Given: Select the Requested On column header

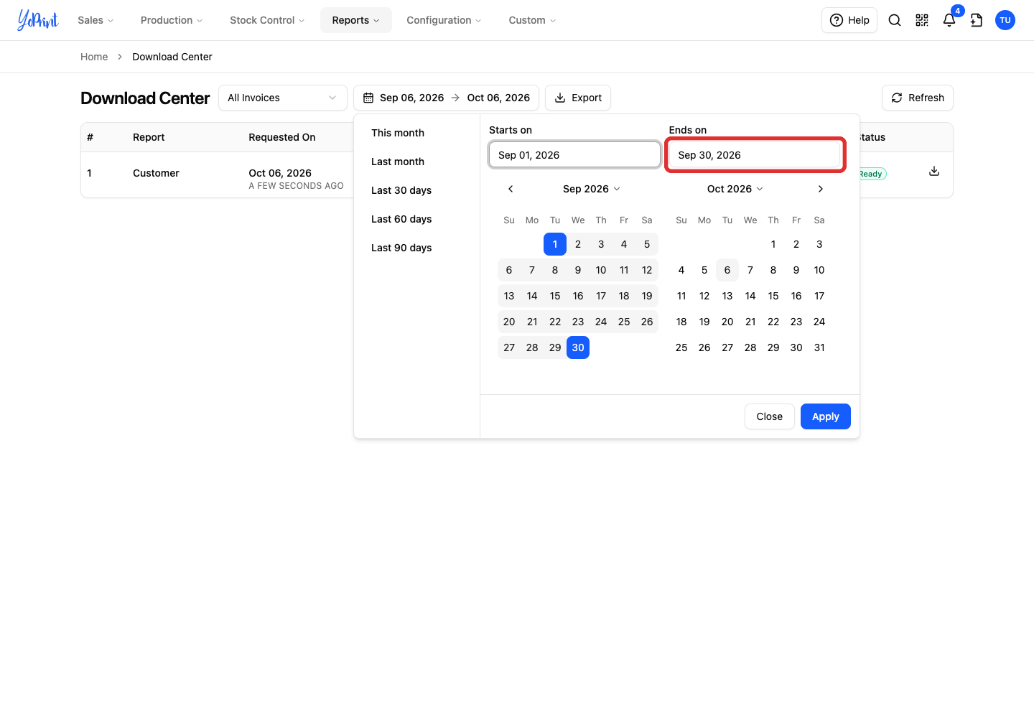Looking at the screenshot, I should point(282,137).
